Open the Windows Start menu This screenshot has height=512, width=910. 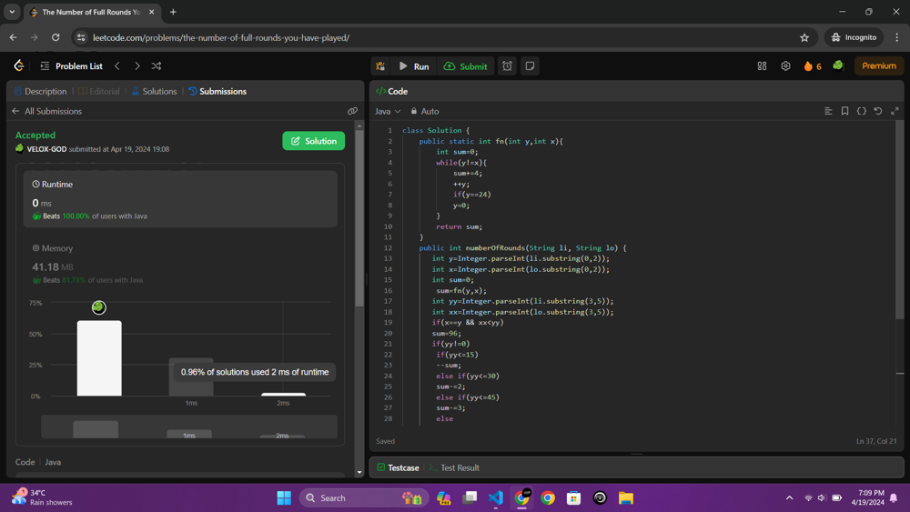coord(284,498)
